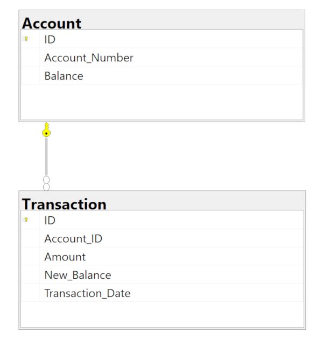Select the Account_Number column row
This screenshot has height=339, width=323.
point(162,57)
